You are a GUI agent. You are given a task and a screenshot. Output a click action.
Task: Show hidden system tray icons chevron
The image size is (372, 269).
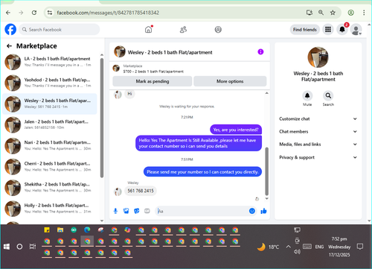click(288, 247)
